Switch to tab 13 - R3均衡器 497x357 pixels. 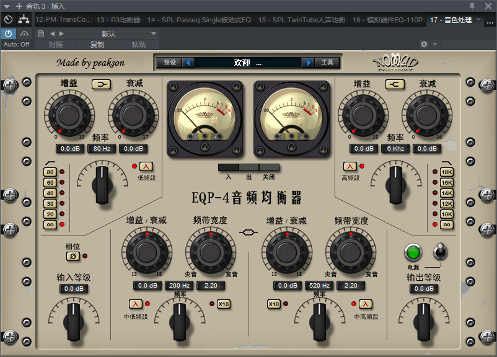pos(118,20)
